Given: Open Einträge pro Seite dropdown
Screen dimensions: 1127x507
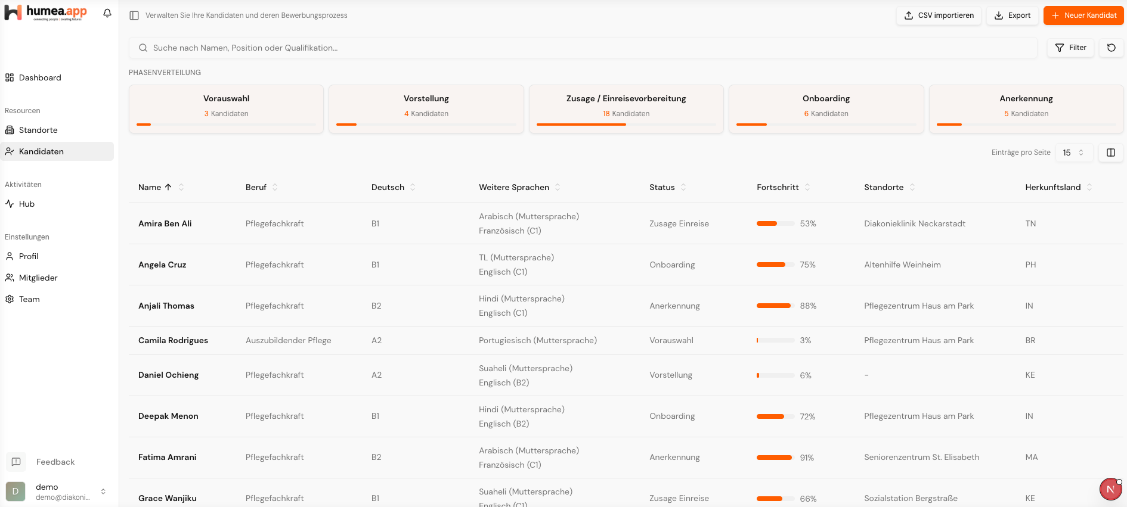Looking at the screenshot, I should pyautogui.click(x=1074, y=153).
